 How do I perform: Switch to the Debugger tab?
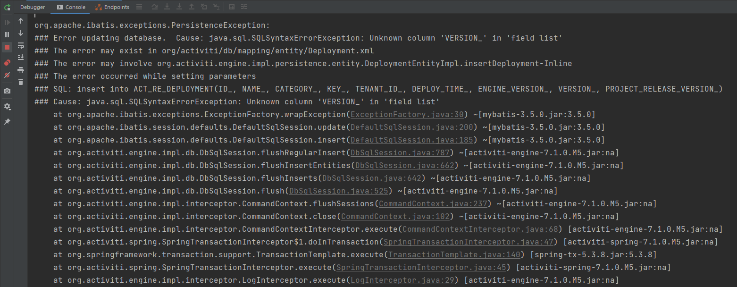coord(33,7)
